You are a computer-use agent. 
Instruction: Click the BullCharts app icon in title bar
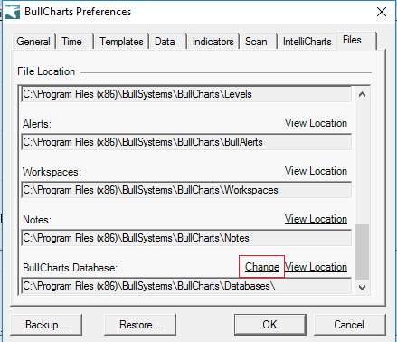[x=13, y=12]
